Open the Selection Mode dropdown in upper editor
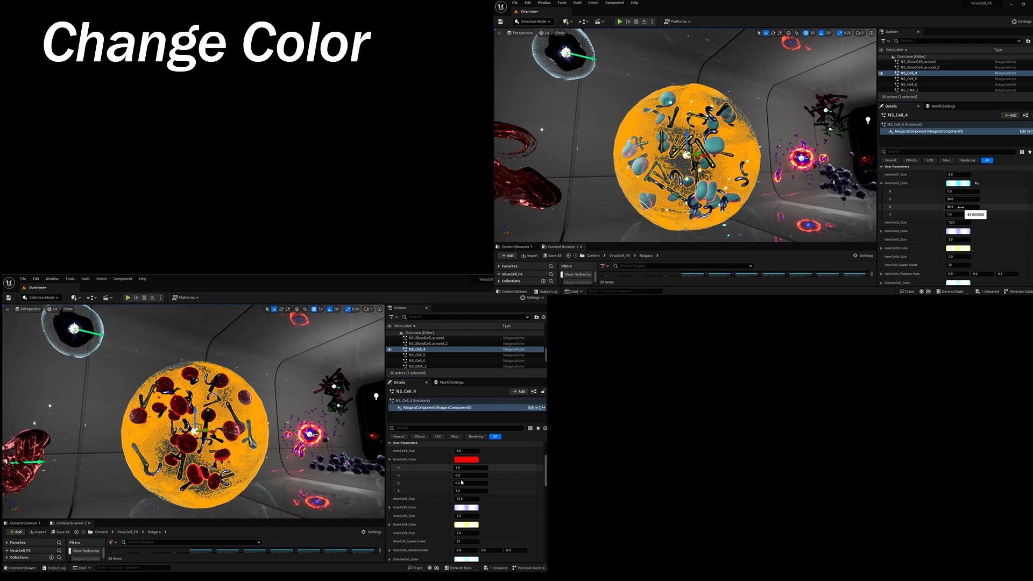The height and width of the screenshot is (581, 1033). (532, 22)
